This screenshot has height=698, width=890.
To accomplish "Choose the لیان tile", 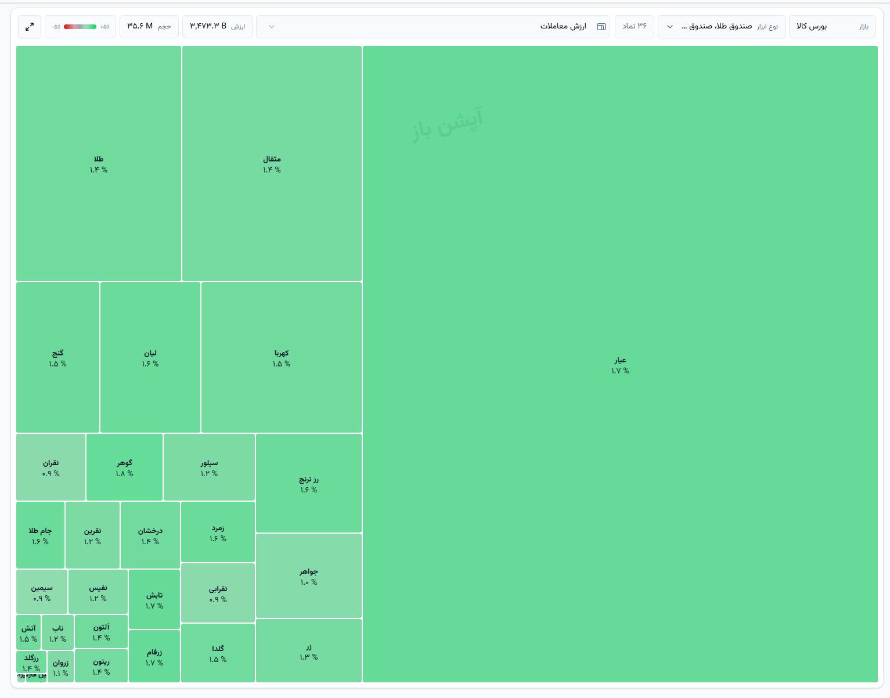I will 150,358.
